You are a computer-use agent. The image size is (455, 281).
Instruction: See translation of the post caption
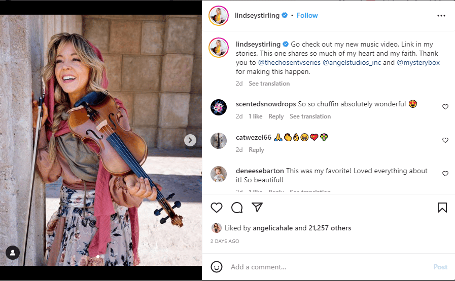coord(269,84)
